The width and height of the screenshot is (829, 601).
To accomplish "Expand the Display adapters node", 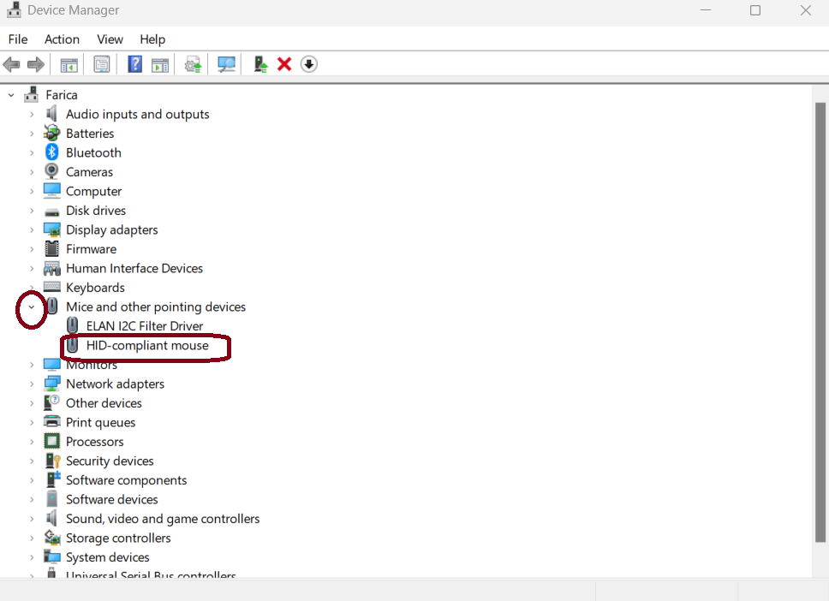I will coord(32,229).
